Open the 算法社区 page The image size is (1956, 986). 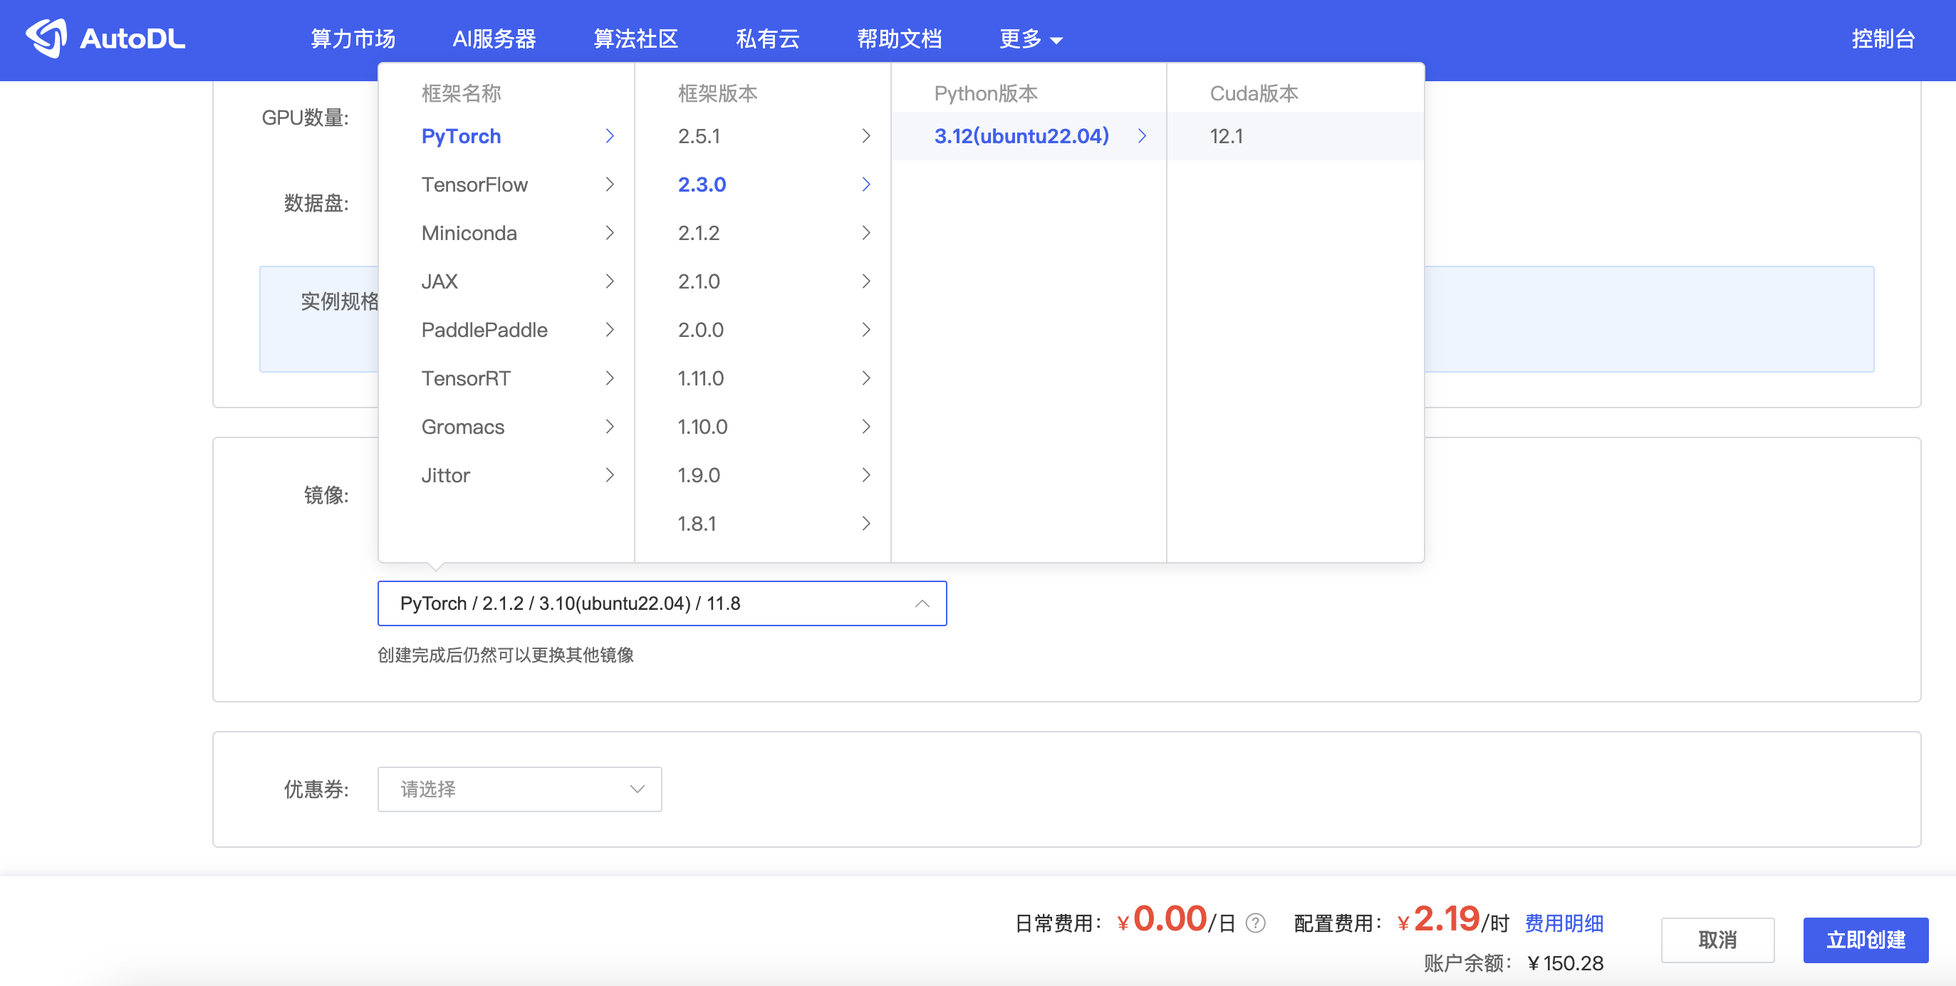click(x=635, y=38)
